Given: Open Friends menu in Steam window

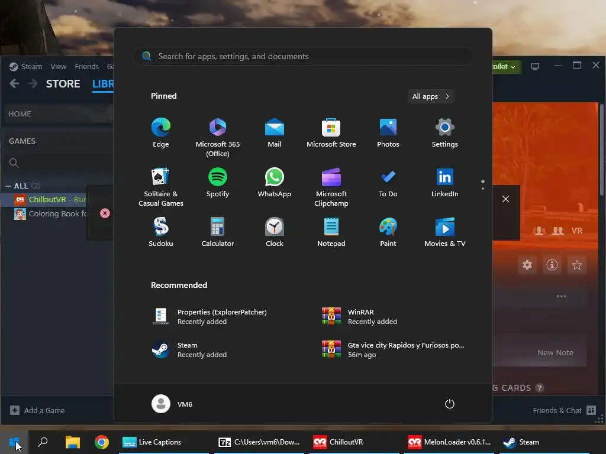Looking at the screenshot, I should point(86,66).
